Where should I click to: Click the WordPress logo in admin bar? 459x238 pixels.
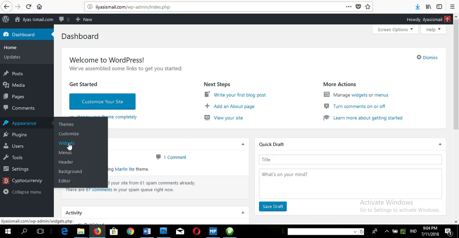[5, 19]
